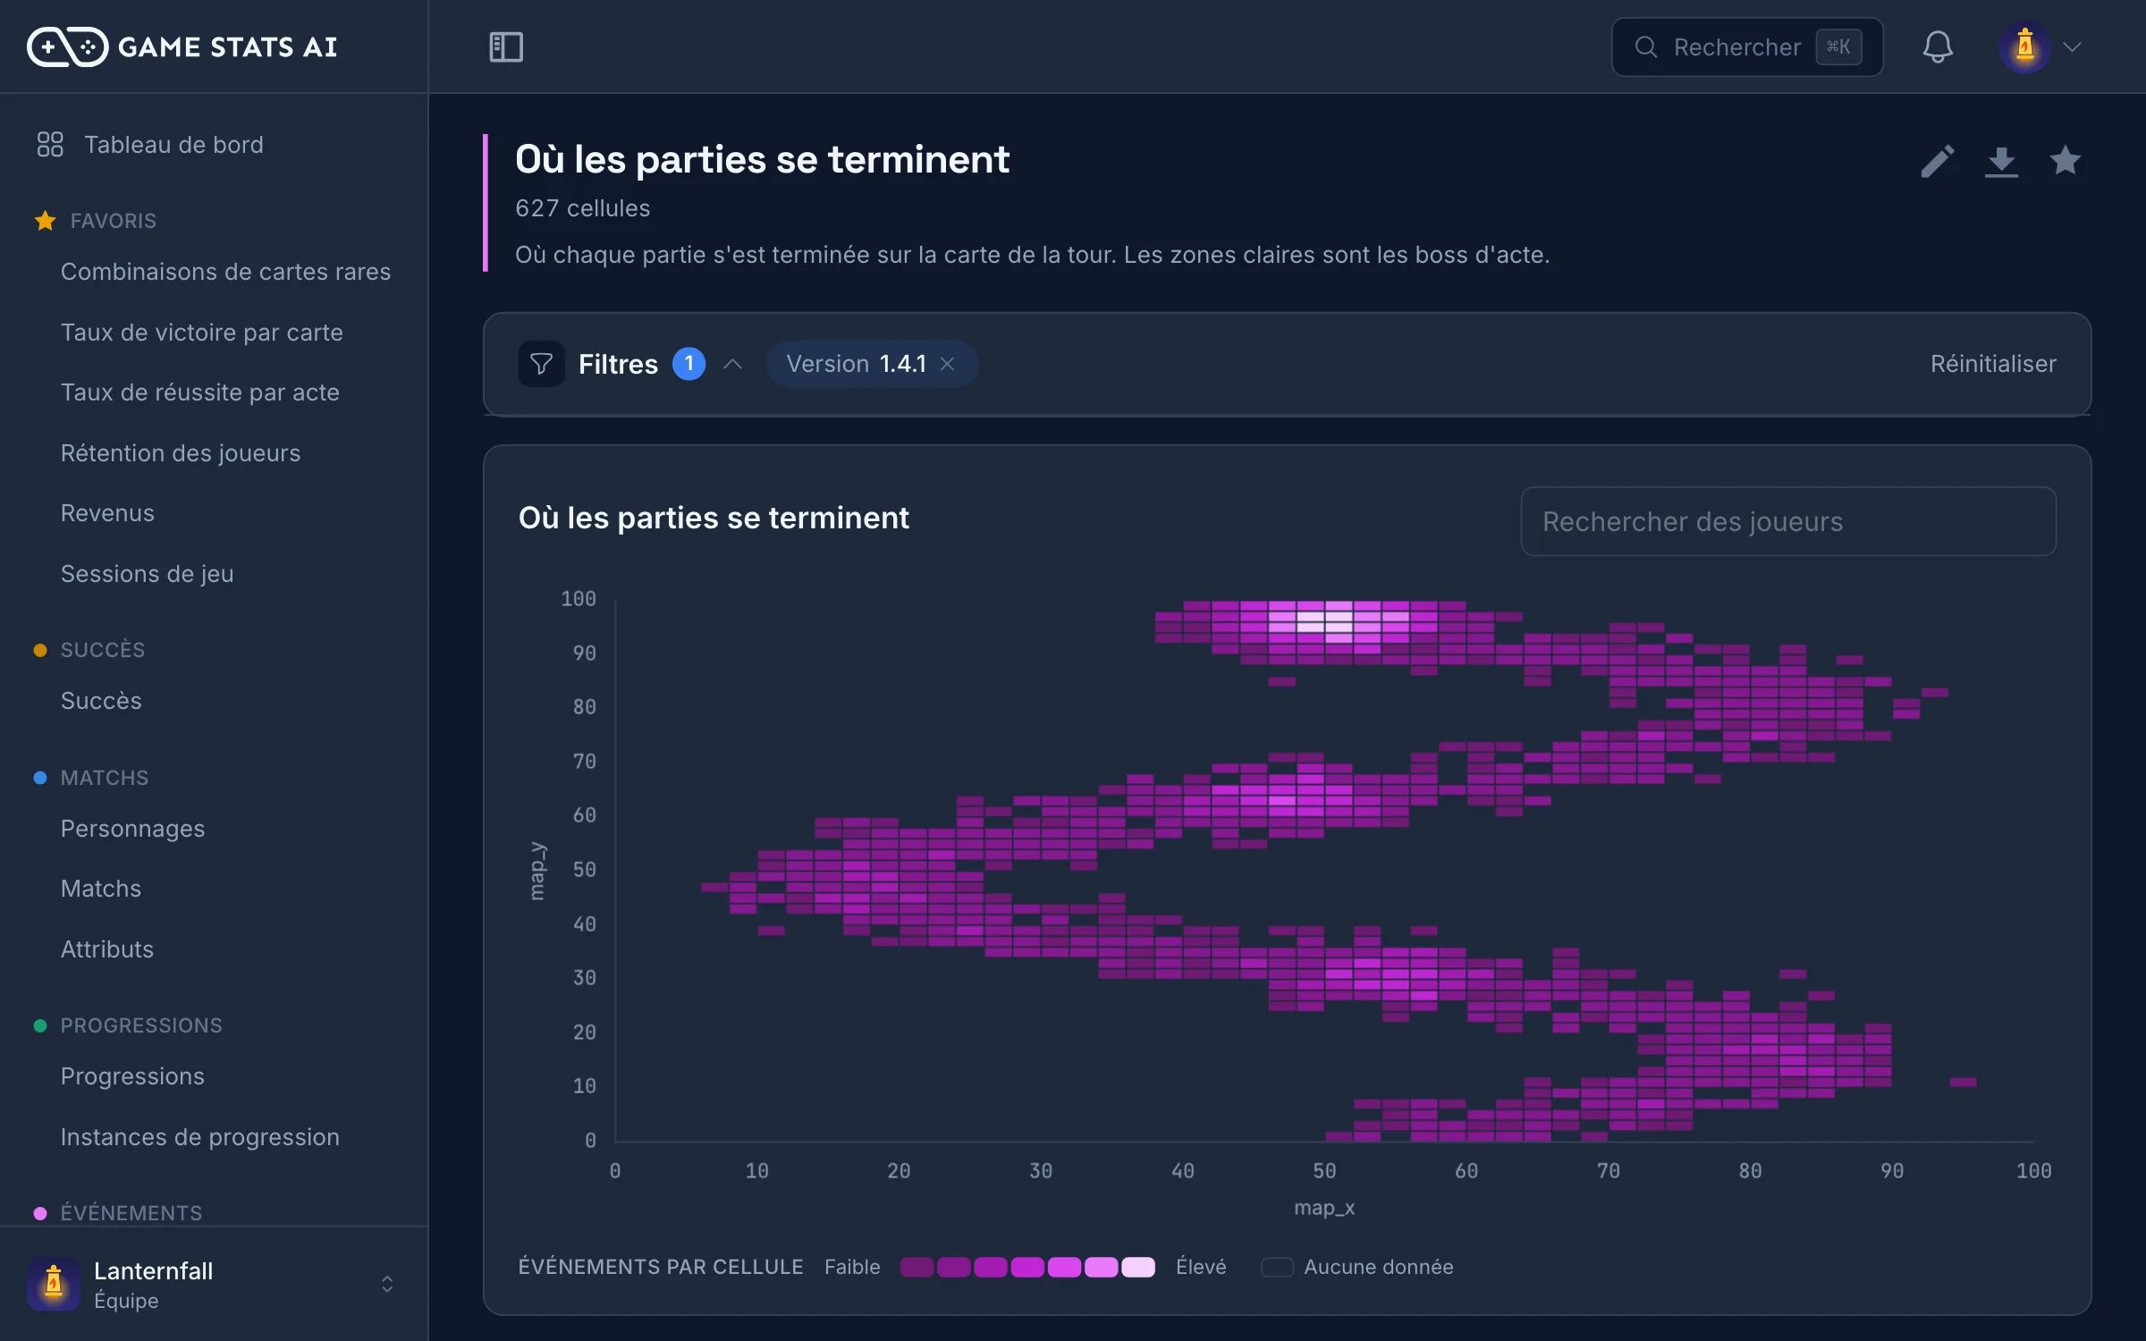2146x1341 pixels.
Task: Click the Réinitialiser link
Action: pyautogui.click(x=1993, y=364)
